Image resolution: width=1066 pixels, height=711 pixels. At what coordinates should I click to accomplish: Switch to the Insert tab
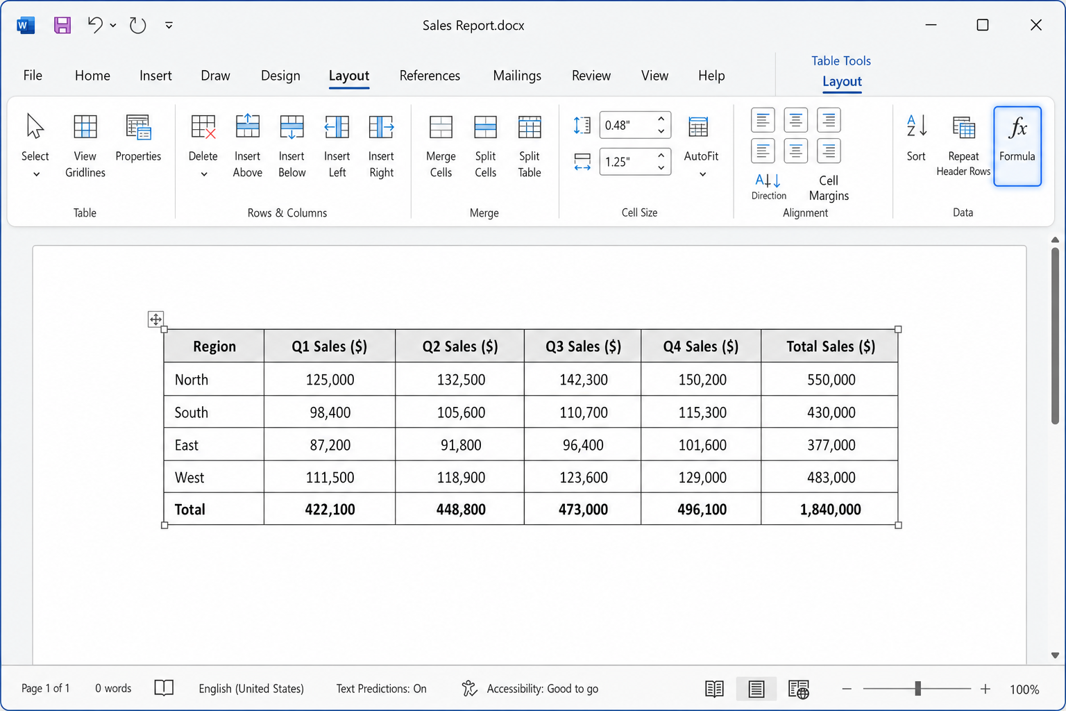(x=155, y=76)
